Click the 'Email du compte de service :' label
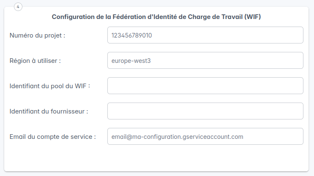This screenshot has width=314, height=176. (53, 137)
